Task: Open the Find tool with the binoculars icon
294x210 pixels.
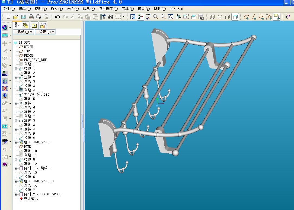Action: (x=111, y=17)
